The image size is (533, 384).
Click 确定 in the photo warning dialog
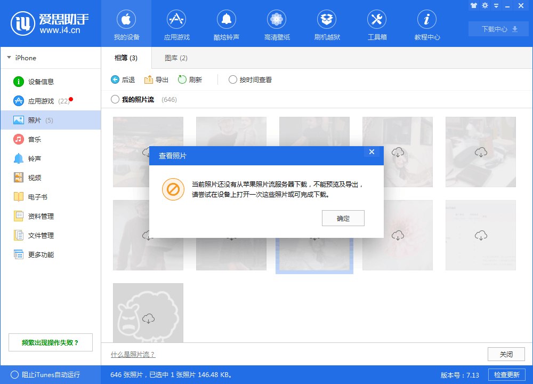pos(343,218)
